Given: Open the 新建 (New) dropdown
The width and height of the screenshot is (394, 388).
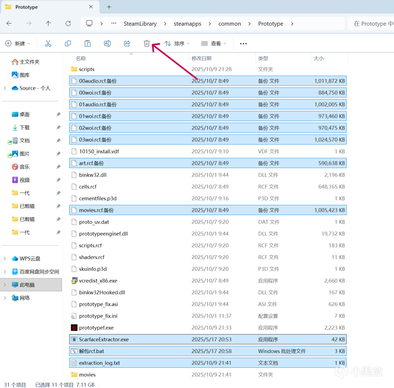Looking at the screenshot, I should (18, 44).
